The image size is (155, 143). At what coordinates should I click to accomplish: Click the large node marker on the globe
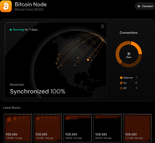88,60
